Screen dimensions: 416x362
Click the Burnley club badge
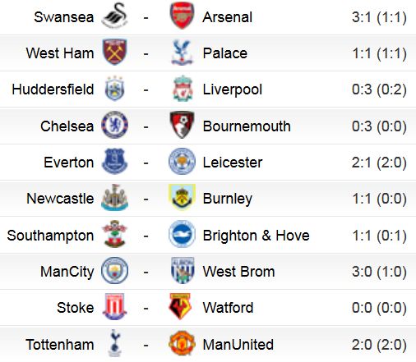click(182, 197)
